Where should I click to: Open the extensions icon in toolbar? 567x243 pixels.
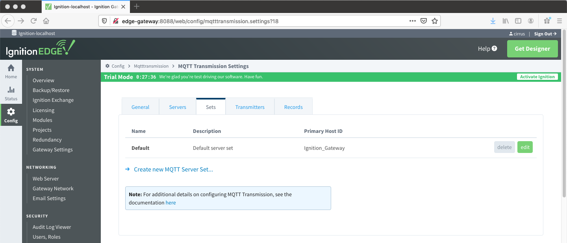(547, 21)
